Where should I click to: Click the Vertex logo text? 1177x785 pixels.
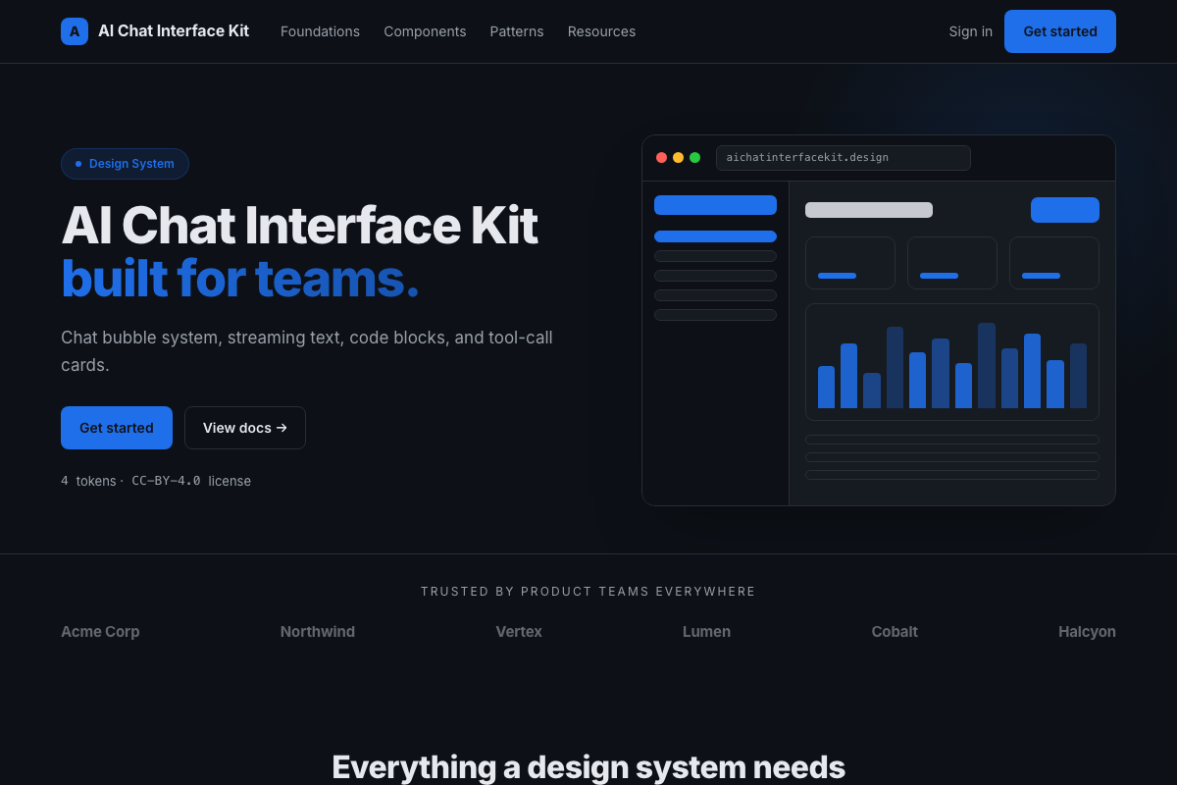pos(519,632)
